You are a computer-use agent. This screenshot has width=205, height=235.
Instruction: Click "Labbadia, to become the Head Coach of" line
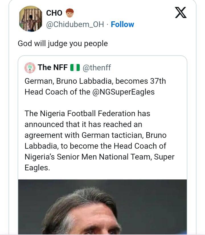pos(95,146)
